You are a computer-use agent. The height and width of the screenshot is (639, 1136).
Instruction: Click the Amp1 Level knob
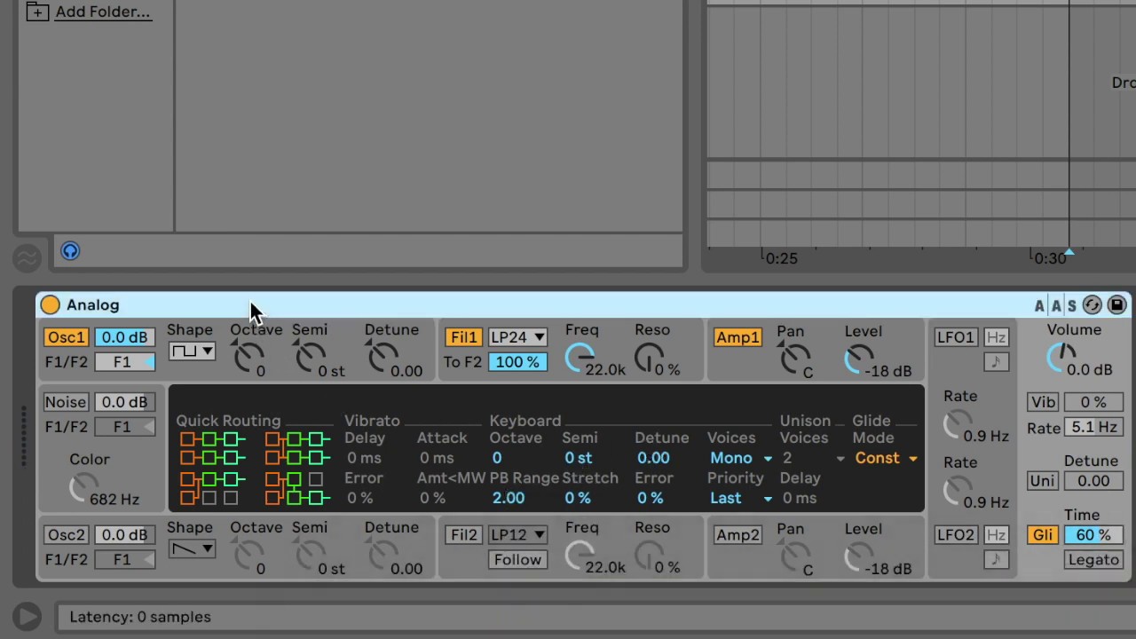(x=860, y=359)
